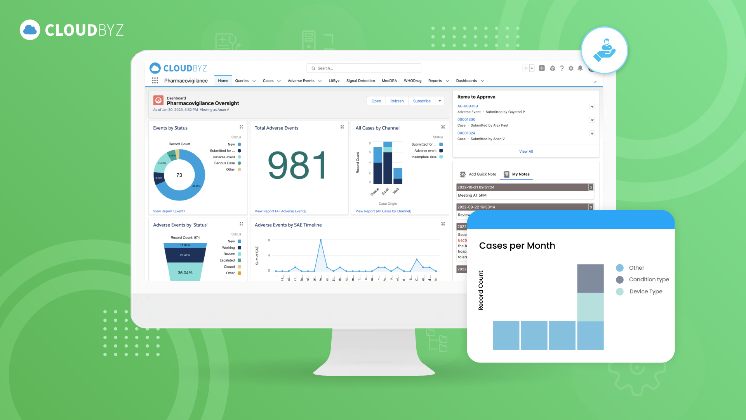746x420 pixels.
Task: Select the Add Quick Note icon
Action: [x=463, y=174]
